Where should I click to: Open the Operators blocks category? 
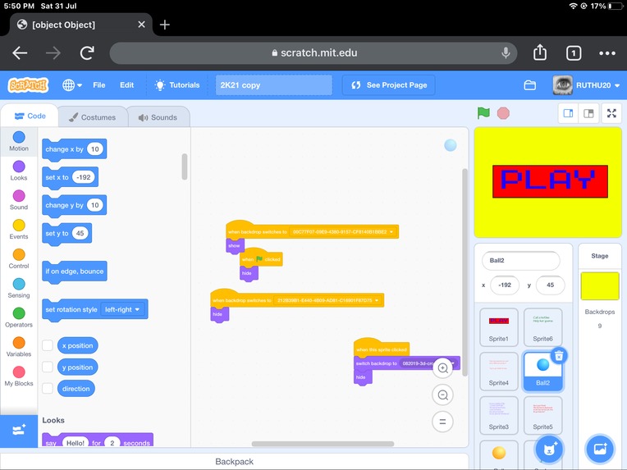[19, 317]
